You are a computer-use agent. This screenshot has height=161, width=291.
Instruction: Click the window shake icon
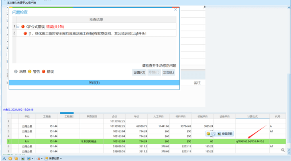click(x=38, y=159)
